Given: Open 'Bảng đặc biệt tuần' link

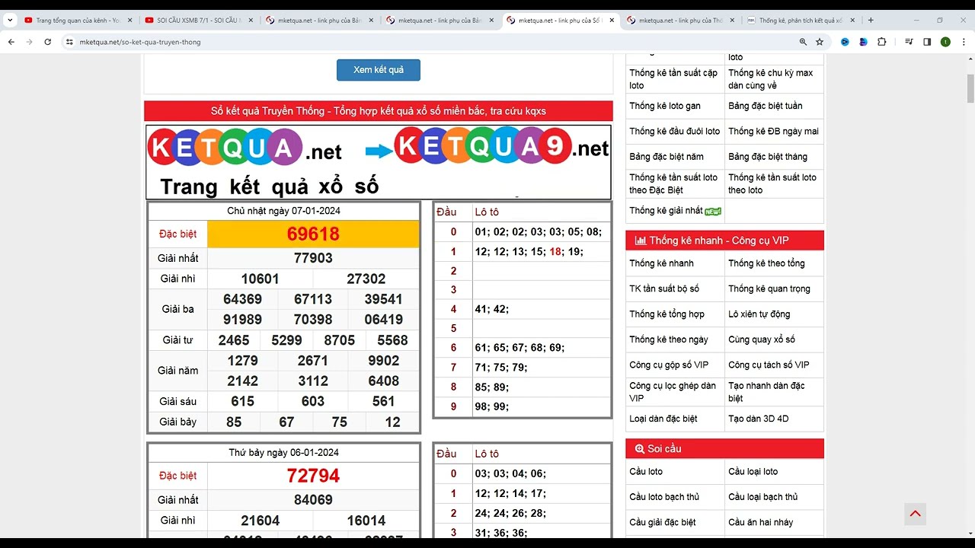Looking at the screenshot, I should (765, 106).
